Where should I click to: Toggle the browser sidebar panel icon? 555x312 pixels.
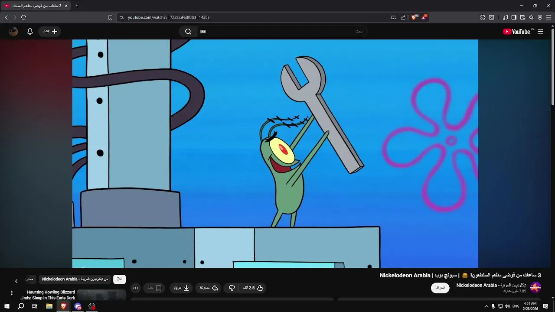point(514,17)
